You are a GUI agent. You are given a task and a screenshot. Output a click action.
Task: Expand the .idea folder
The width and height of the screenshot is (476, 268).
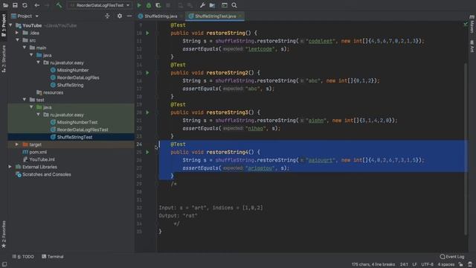(17, 33)
